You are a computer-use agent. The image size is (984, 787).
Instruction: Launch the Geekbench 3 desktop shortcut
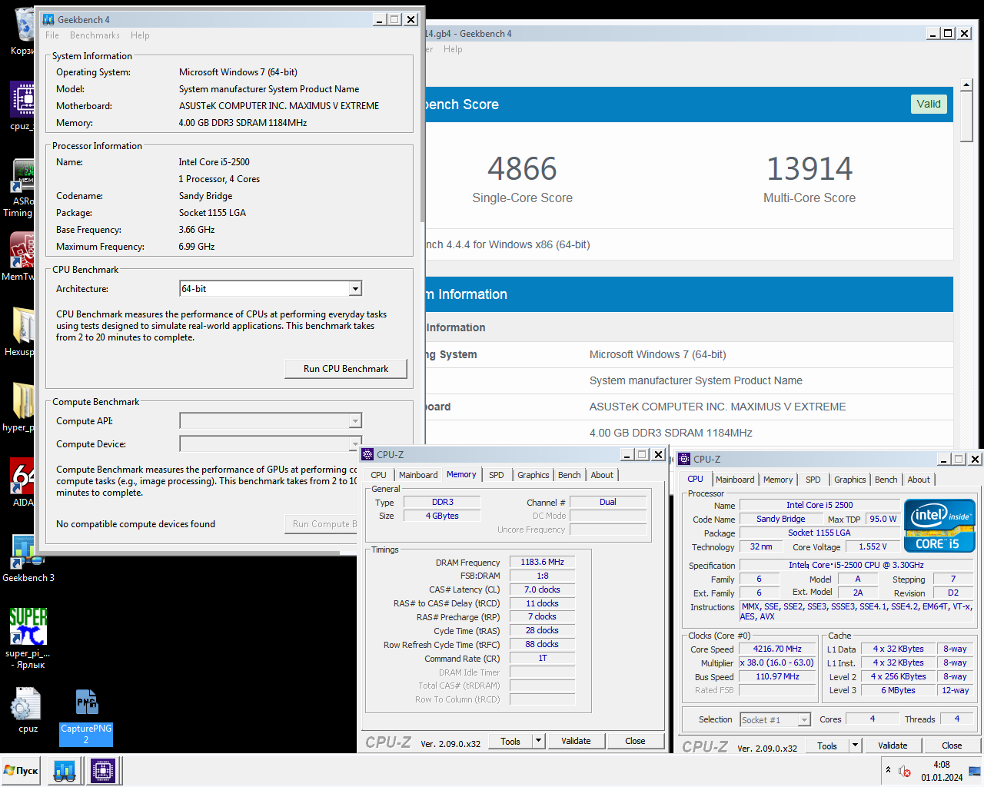28,559
